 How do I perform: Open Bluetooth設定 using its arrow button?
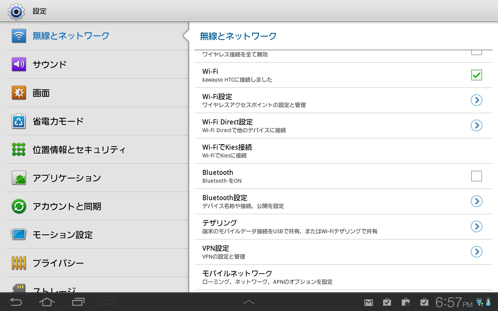[x=477, y=201]
